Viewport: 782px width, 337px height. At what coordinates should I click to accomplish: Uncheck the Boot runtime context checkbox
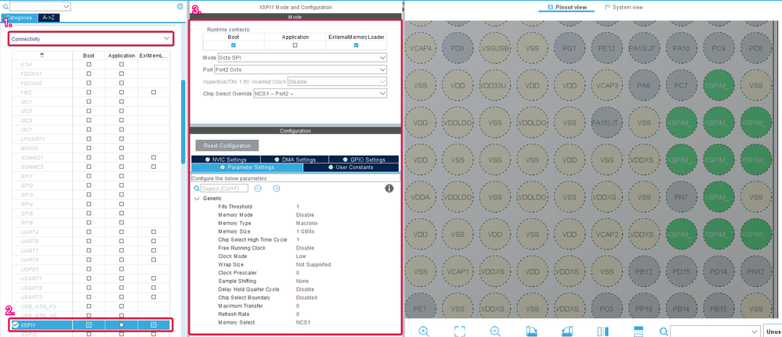tap(234, 45)
